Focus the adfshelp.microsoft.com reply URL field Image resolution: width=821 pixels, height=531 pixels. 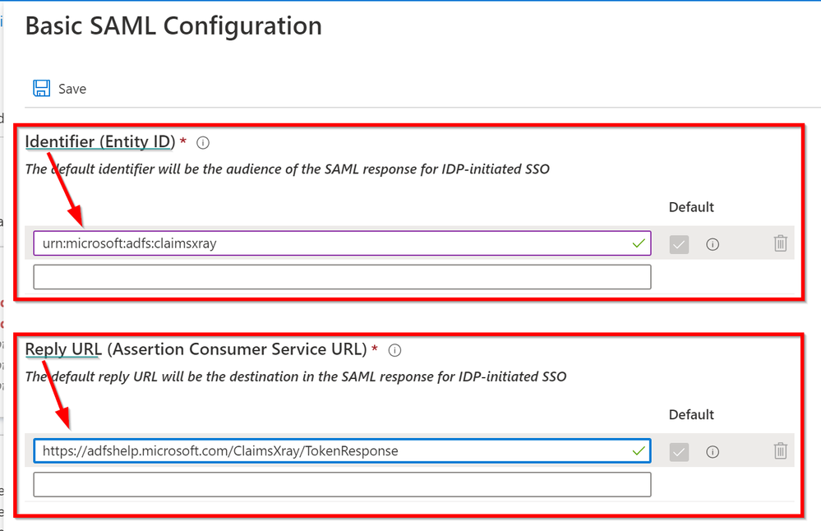[x=329, y=450]
